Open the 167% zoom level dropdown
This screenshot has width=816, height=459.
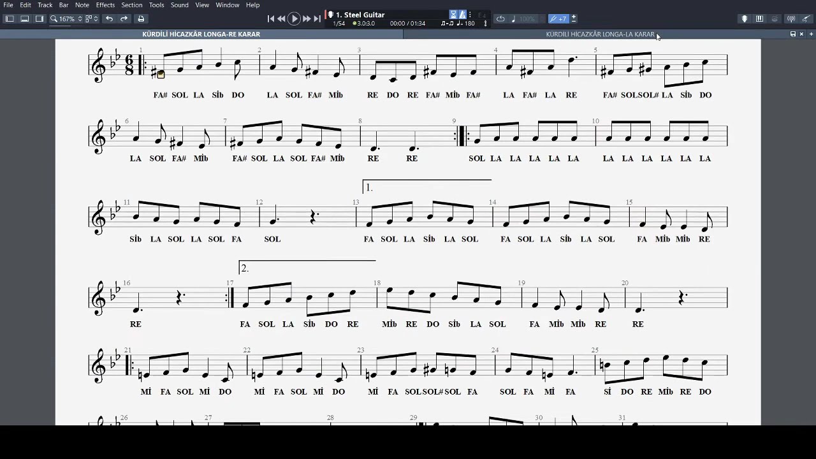[x=71, y=19]
